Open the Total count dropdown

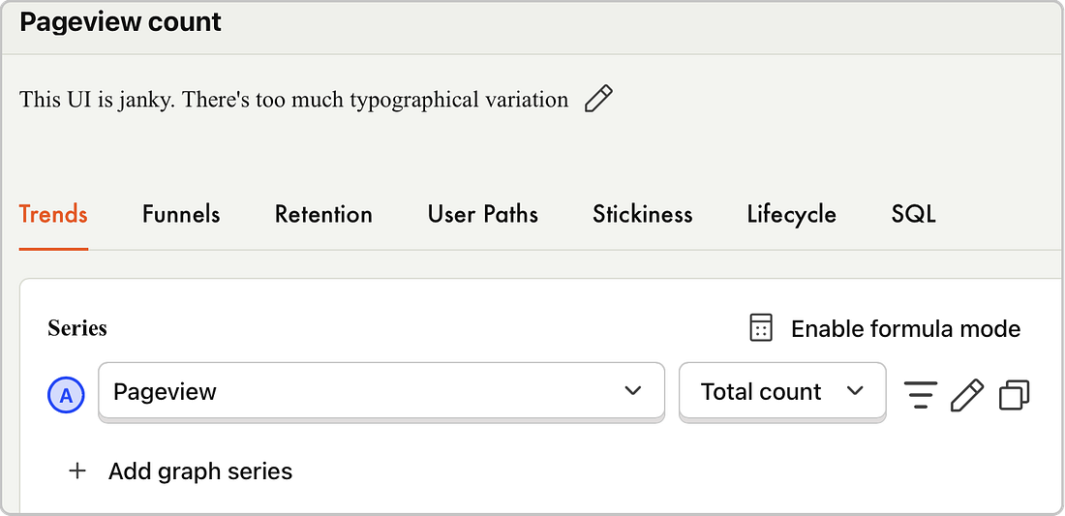(x=782, y=392)
